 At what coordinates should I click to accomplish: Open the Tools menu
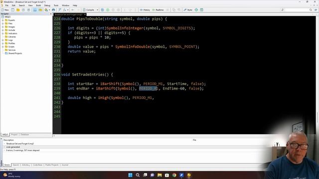click(x=56, y=5)
